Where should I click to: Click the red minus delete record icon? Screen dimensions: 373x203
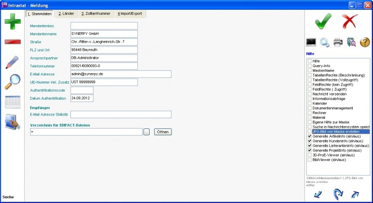click(13, 42)
